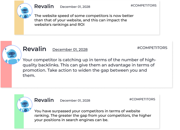The image size is (180, 130).
Task: Click #COMPETITORS tag on website speed card
Action: [x=144, y=5]
